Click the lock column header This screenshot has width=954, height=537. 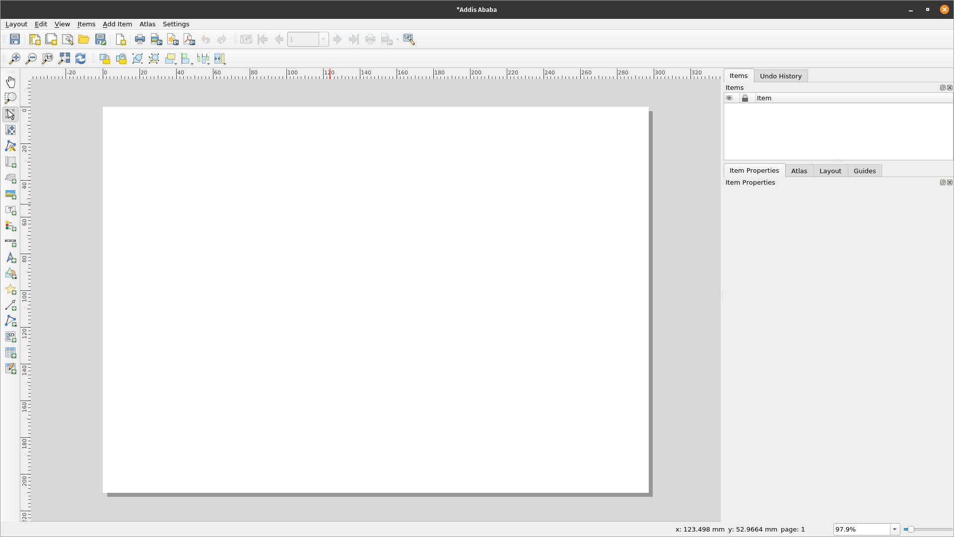pyautogui.click(x=745, y=98)
